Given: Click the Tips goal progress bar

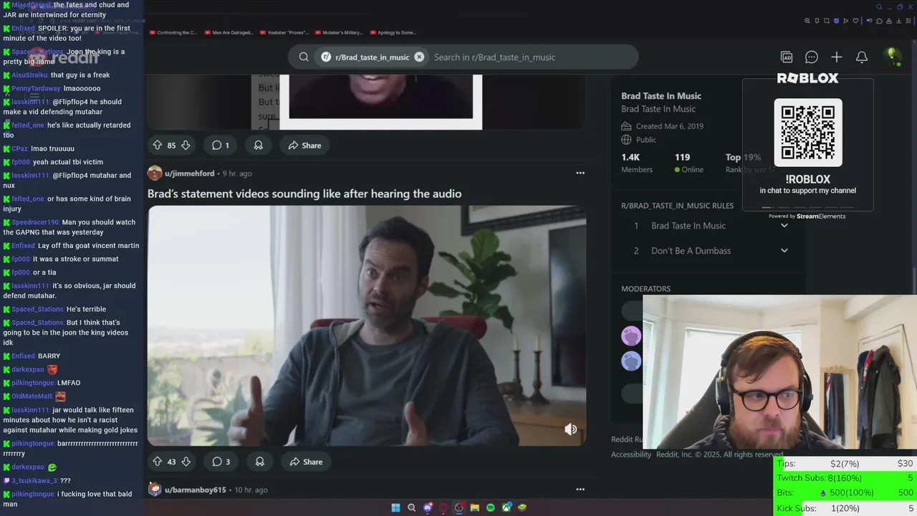Looking at the screenshot, I should pos(845,464).
